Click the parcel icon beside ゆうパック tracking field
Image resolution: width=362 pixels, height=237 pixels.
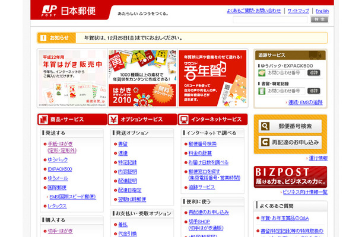(x=262, y=73)
